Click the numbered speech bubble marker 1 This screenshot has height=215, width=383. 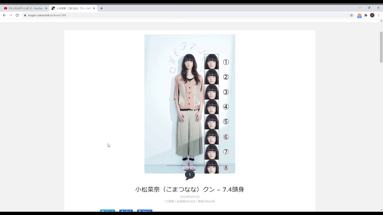coord(190,175)
